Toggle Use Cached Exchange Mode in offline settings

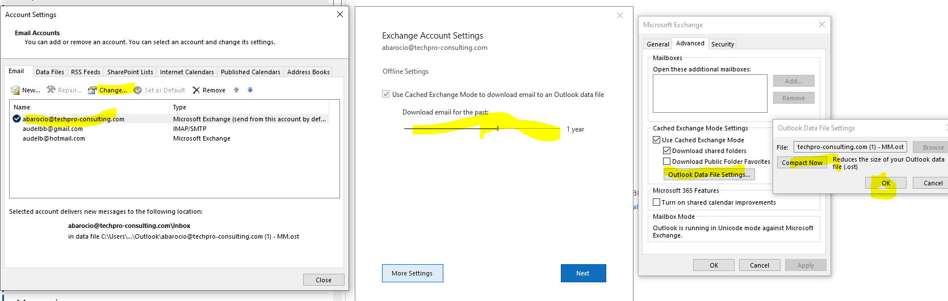pyautogui.click(x=386, y=94)
